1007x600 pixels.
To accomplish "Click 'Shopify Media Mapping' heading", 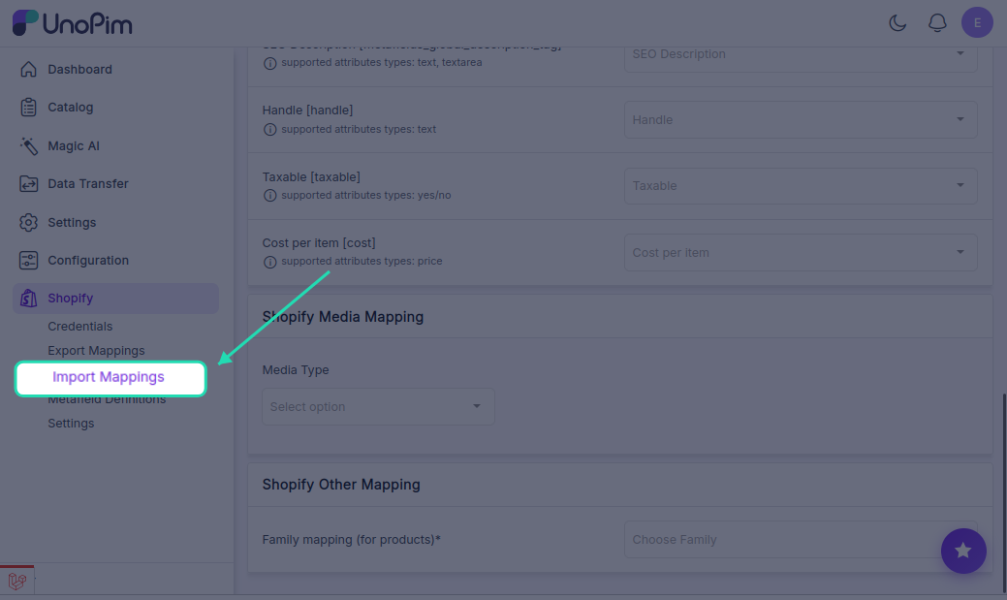I will (343, 317).
